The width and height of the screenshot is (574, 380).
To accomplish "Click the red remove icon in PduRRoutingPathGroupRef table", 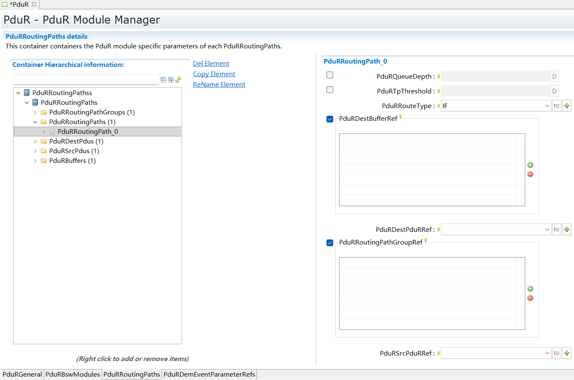I will (x=530, y=298).
